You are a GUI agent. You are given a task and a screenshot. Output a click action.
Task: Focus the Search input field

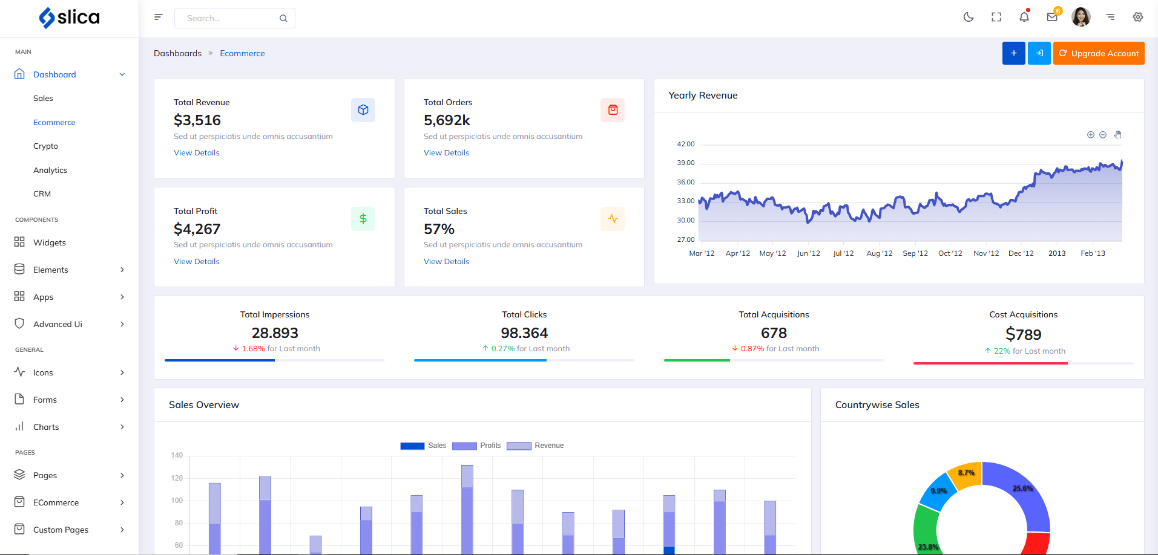tap(235, 18)
